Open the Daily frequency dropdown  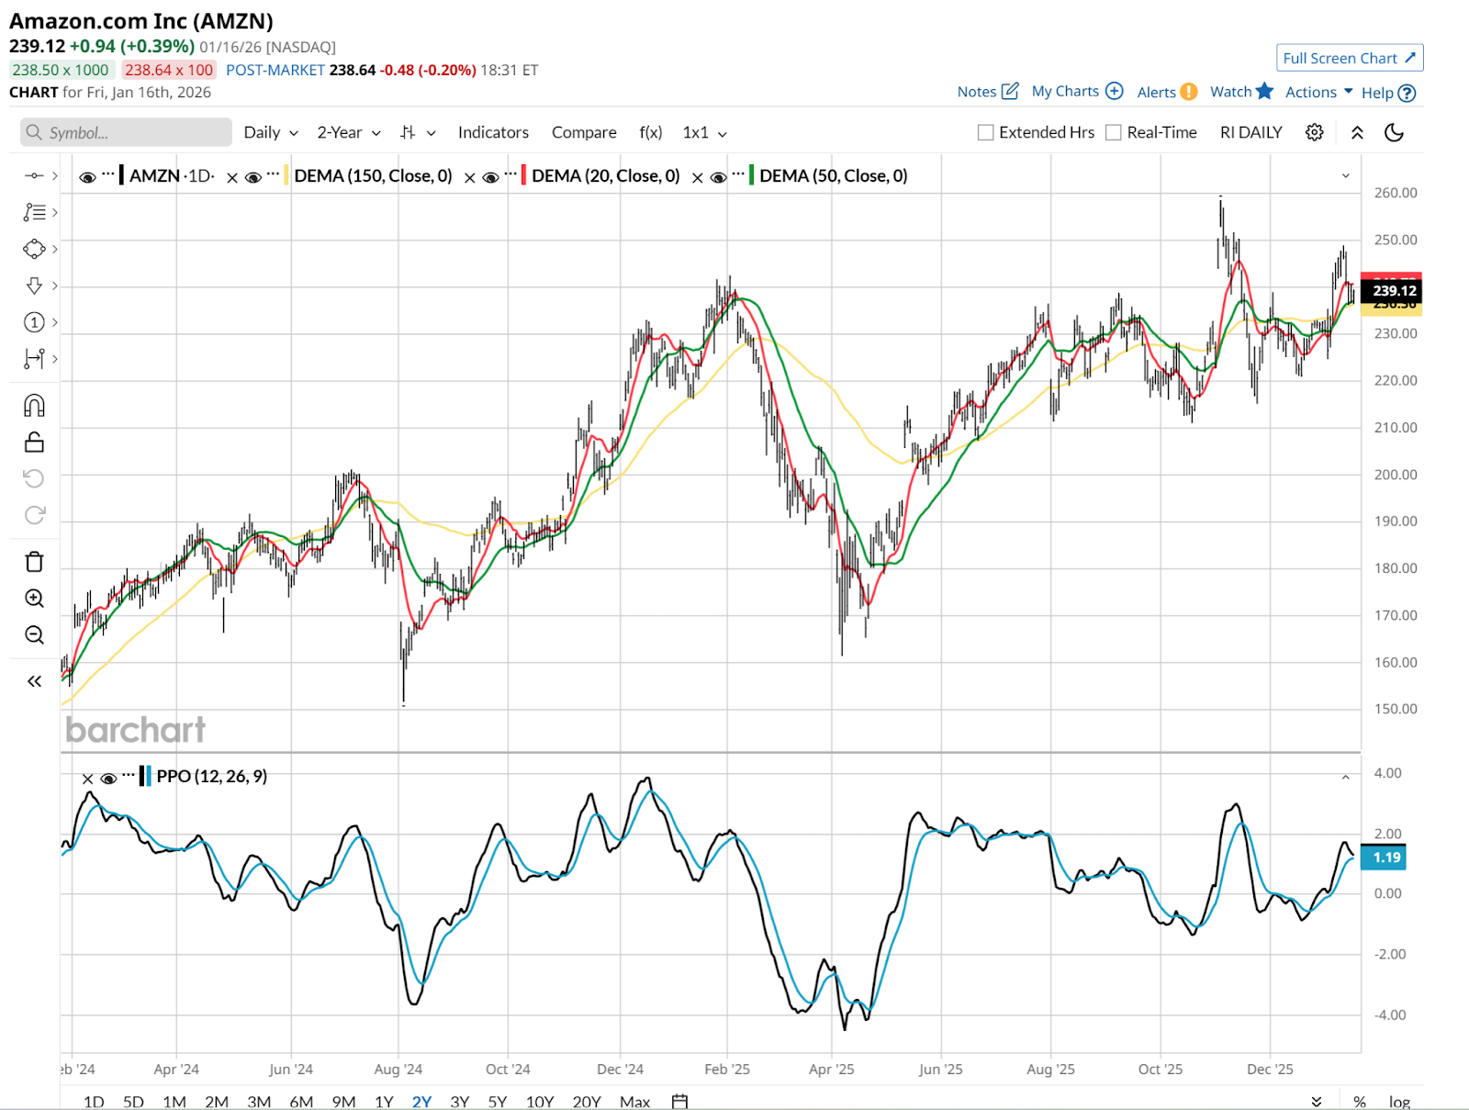point(271,132)
